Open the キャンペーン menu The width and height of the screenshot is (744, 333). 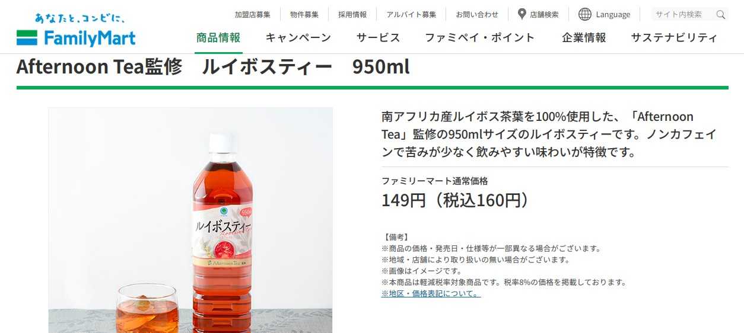tap(298, 38)
